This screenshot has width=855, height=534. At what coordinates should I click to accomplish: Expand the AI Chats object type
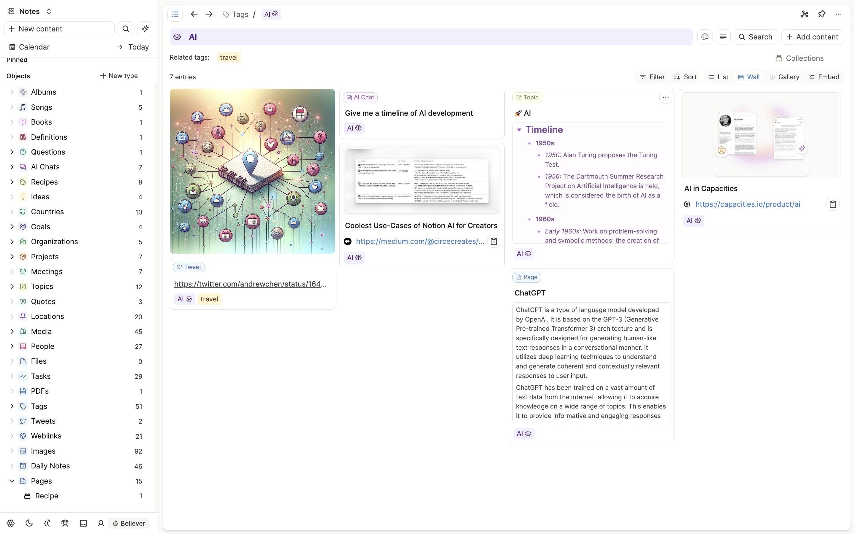pos(12,167)
